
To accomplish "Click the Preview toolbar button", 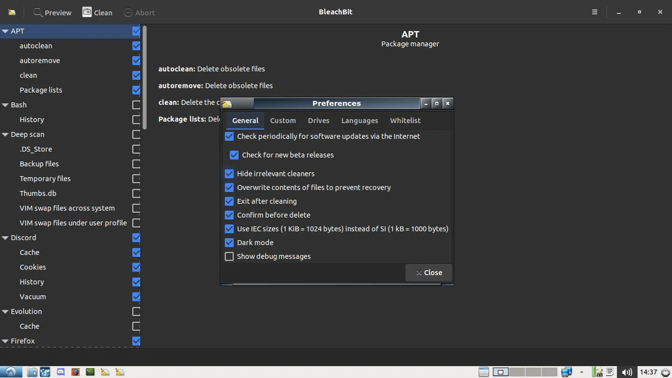I will (52, 12).
